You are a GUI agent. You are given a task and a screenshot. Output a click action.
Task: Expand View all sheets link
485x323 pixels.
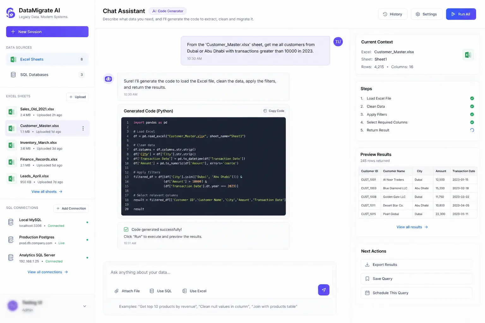tap(47, 191)
